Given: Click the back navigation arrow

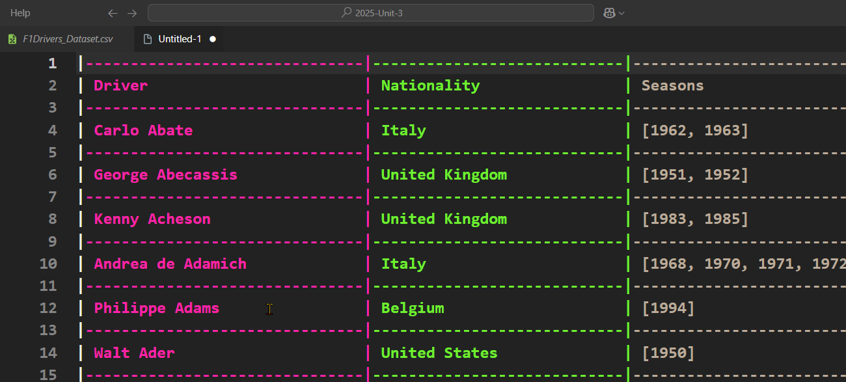Looking at the screenshot, I should (x=113, y=12).
